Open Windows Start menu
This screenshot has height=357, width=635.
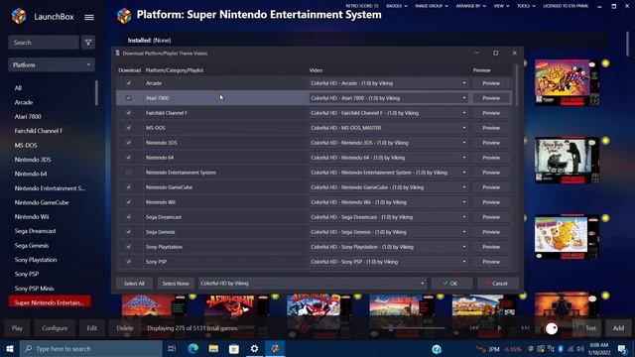pyautogui.click(x=10, y=348)
